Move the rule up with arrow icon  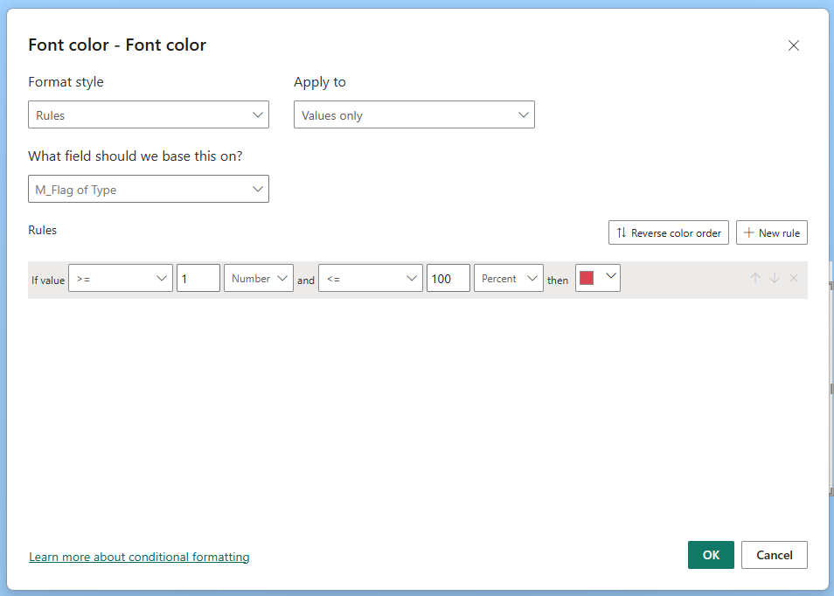[754, 278]
